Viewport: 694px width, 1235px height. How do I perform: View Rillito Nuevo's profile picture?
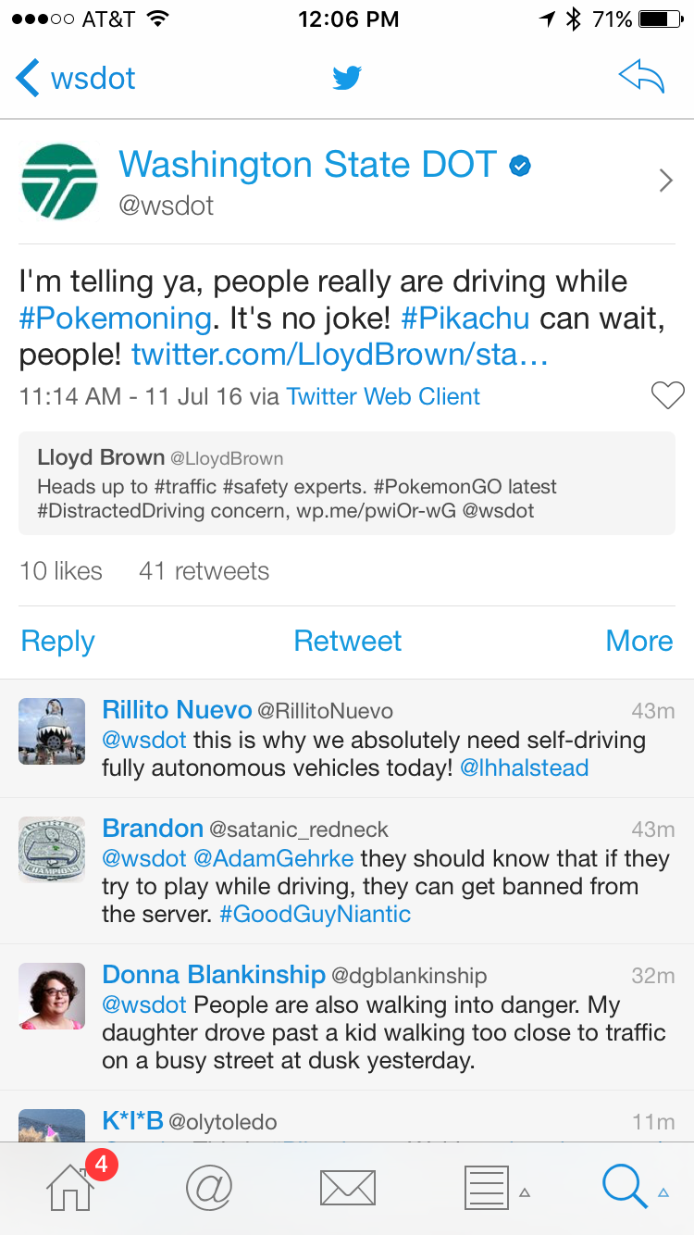(52, 731)
